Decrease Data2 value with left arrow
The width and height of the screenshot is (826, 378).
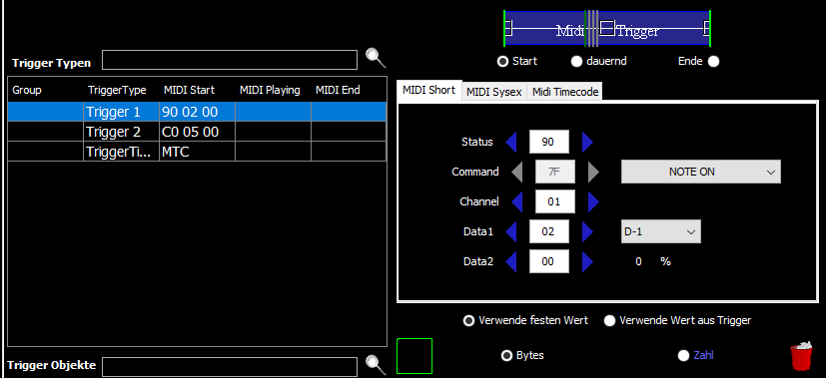click(511, 261)
